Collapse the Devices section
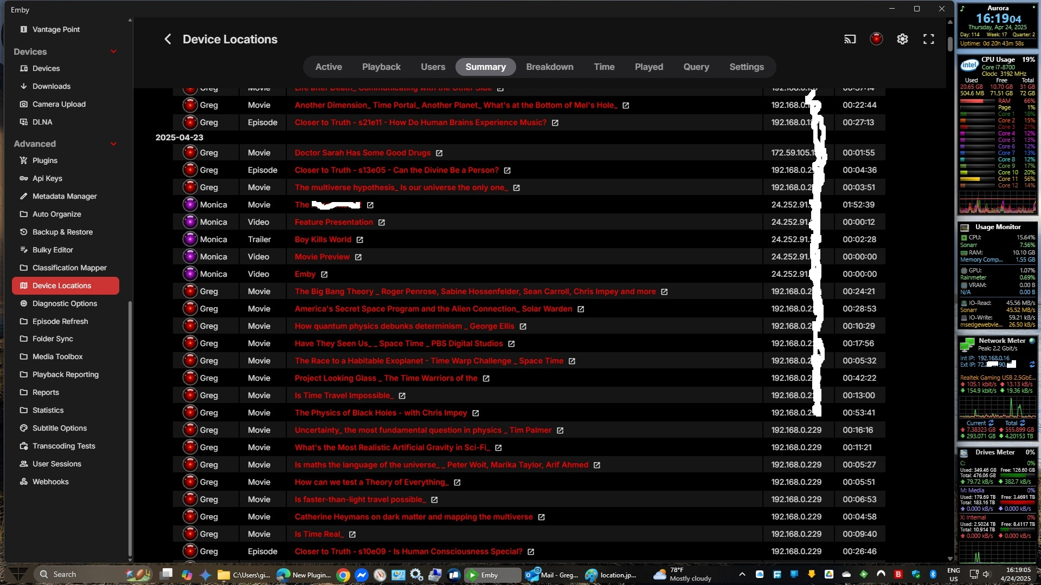1041x585 pixels. 113,51
